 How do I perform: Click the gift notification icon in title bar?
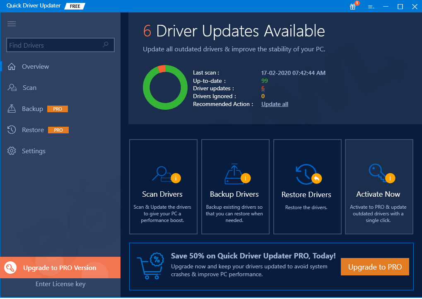pos(353,6)
